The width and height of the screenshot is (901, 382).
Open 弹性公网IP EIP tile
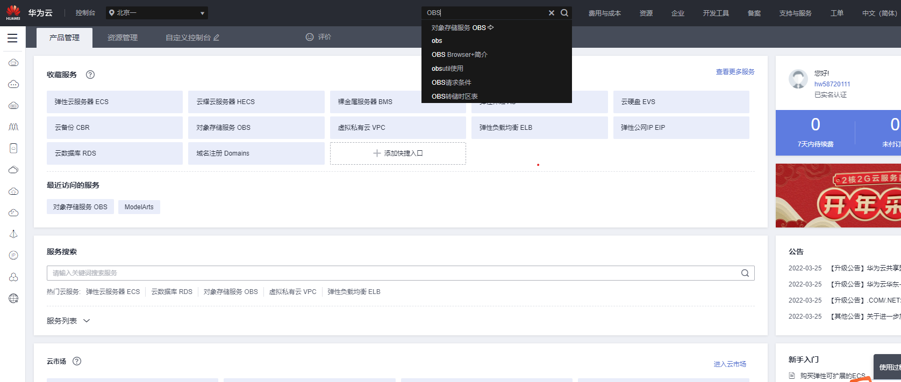[681, 128]
